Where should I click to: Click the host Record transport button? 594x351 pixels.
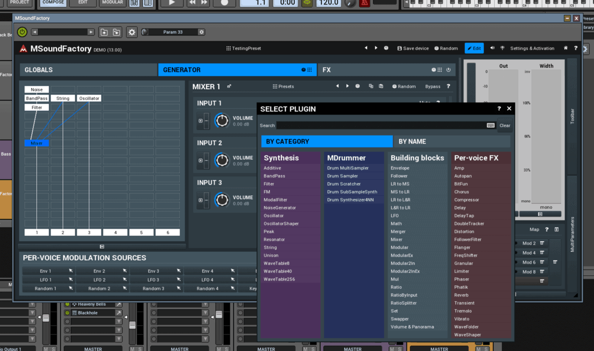click(x=224, y=3)
